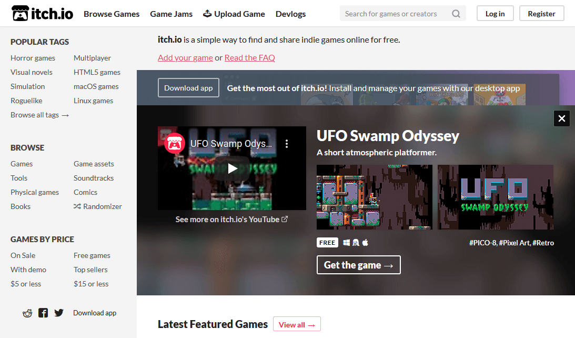575x338 pixels.
Task: Click the Log in button
Action: [495, 14]
